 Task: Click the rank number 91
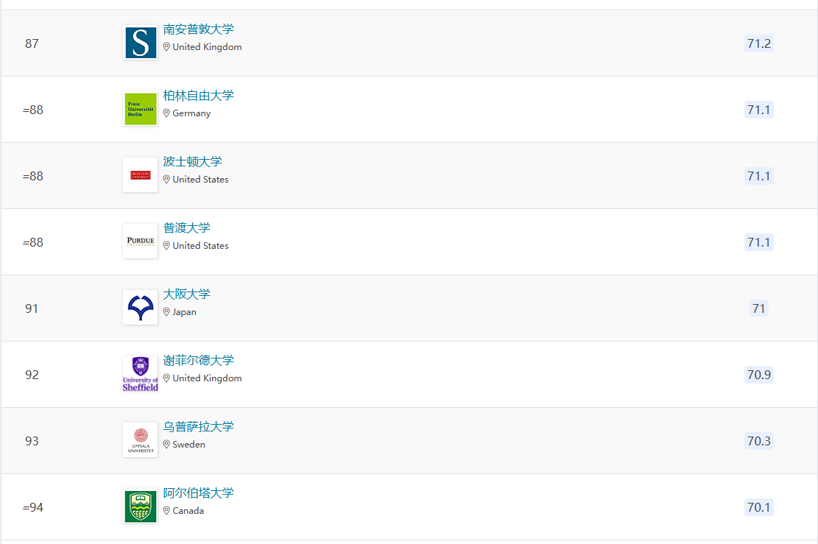[x=32, y=308]
